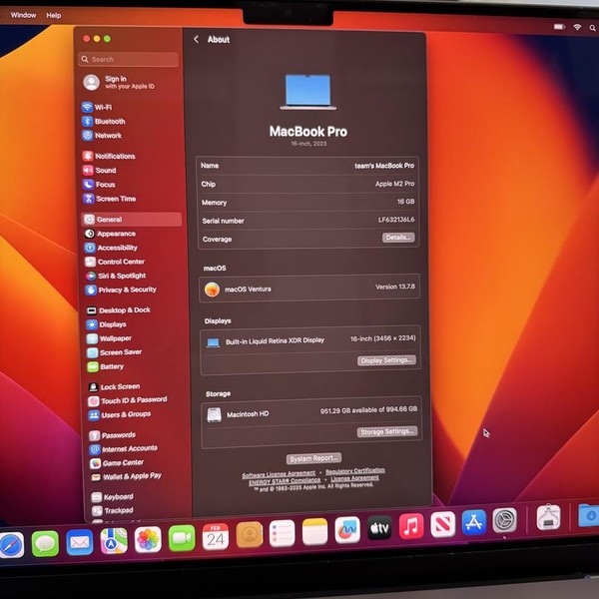Select Appearance in the sidebar
Screen dimensions: 599x599
pyautogui.click(x=111, y=234)
